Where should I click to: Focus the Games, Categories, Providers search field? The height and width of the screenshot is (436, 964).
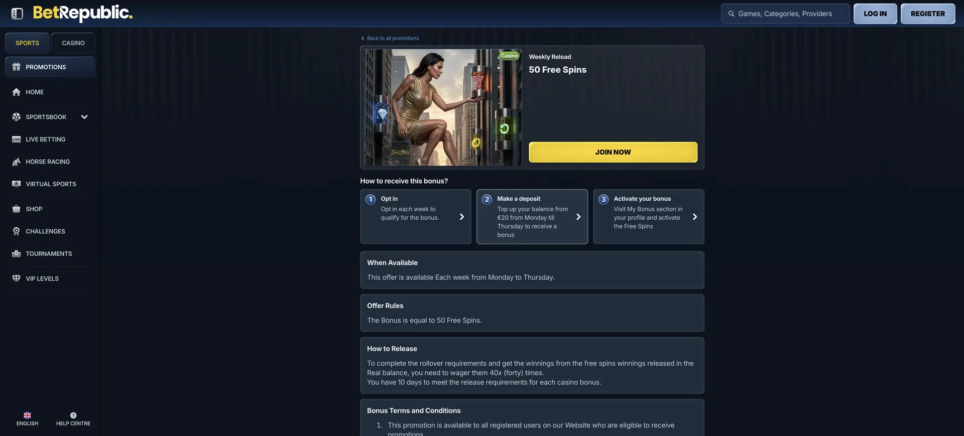[785, 14]
